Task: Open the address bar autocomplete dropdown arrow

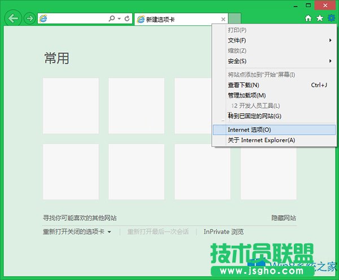Action: pyautogui.click(x=119, y=19)
